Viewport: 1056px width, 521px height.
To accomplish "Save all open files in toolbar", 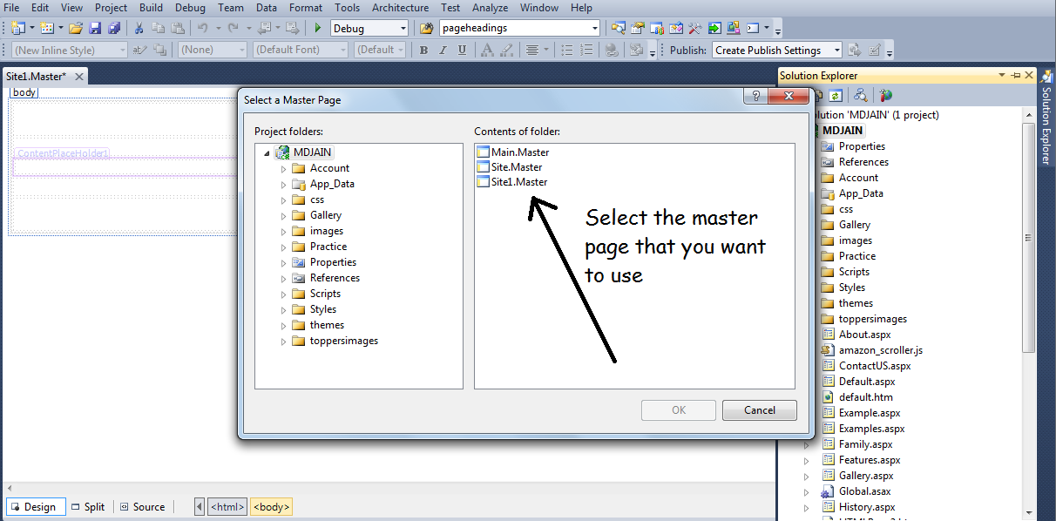I will tap(115, 29).
